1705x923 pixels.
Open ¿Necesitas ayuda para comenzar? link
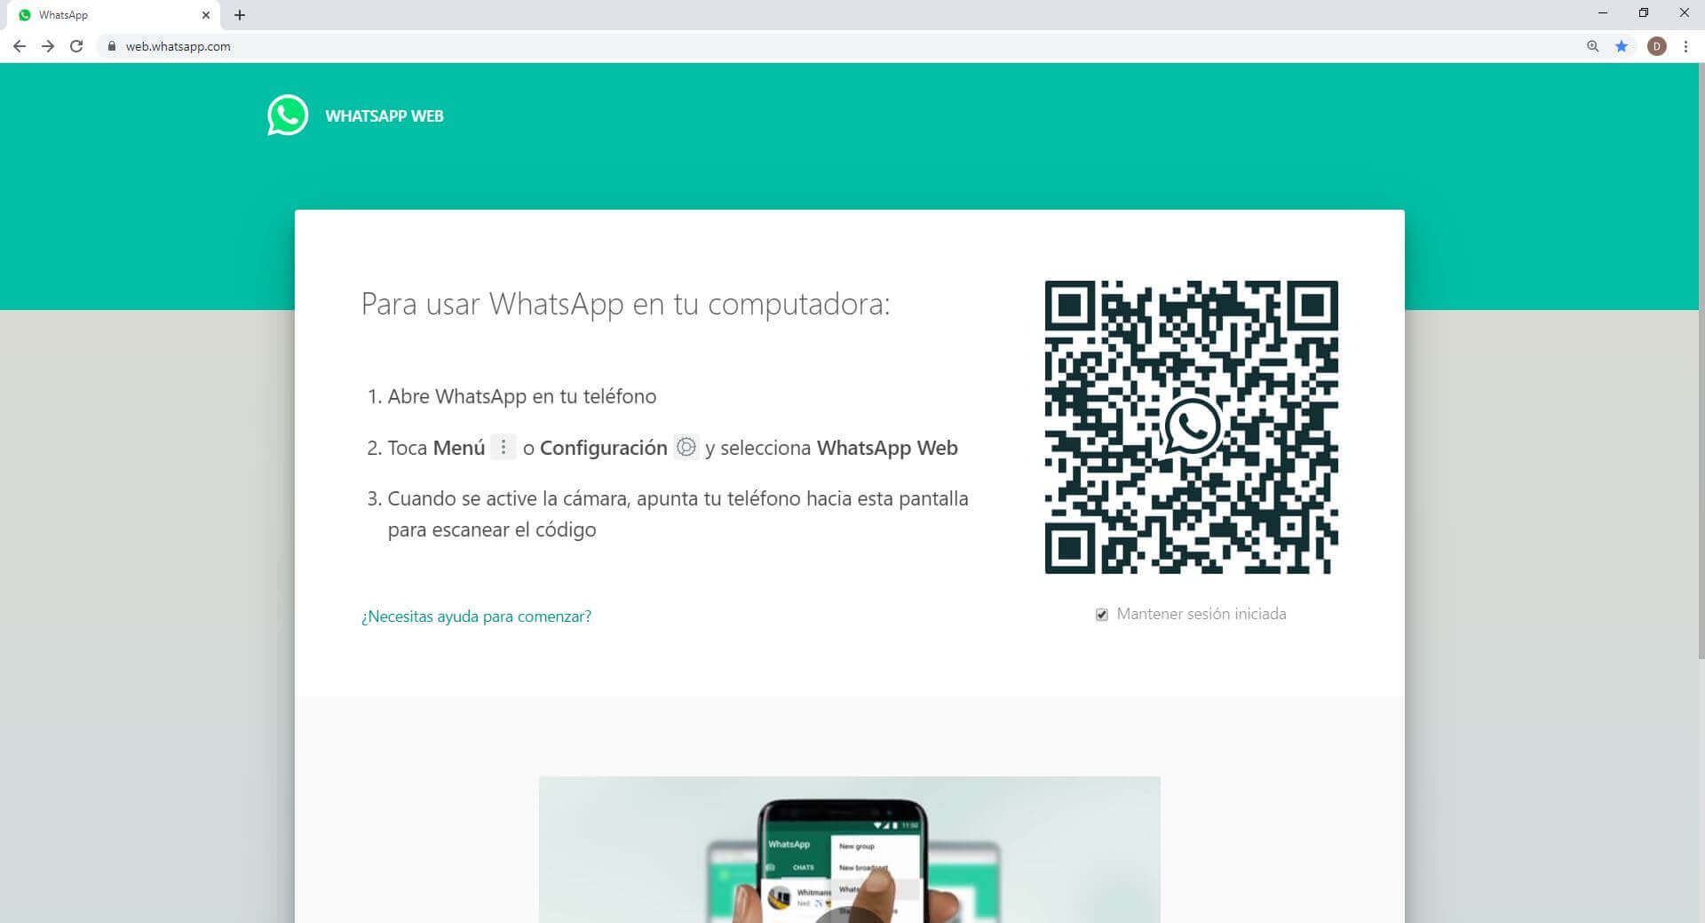pyautogui.click(x=476, y=617)
